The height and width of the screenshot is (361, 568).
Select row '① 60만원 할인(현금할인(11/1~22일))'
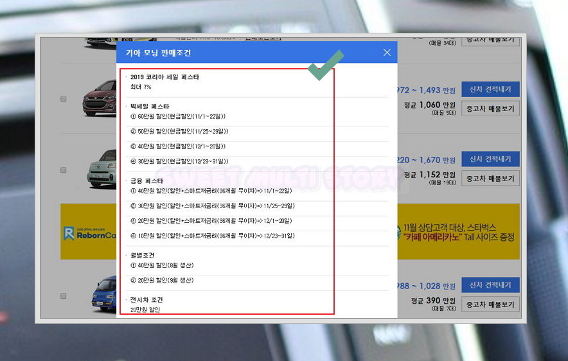178,116
